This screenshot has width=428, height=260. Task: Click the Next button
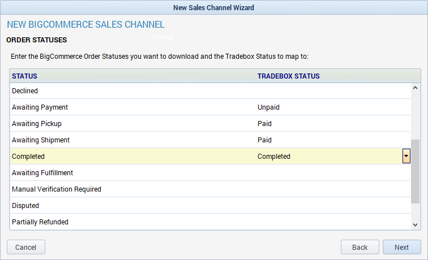tap(401, 247)
